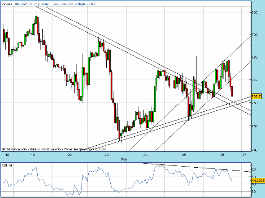Select the 'S&P Rolling Daily' series label
Viewport: 265px width, 198px height.
(x=35, y=4)
